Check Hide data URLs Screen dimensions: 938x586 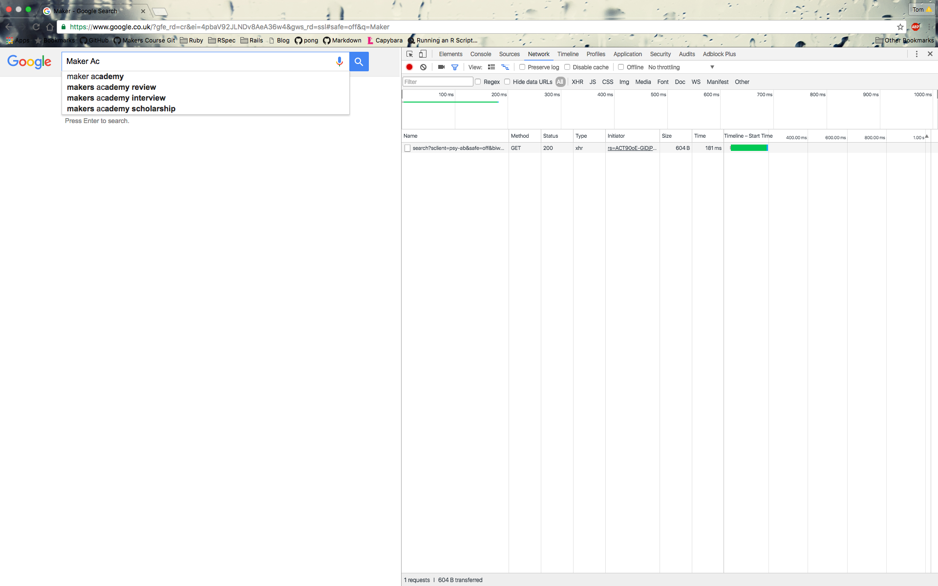[x=507, y=82]
